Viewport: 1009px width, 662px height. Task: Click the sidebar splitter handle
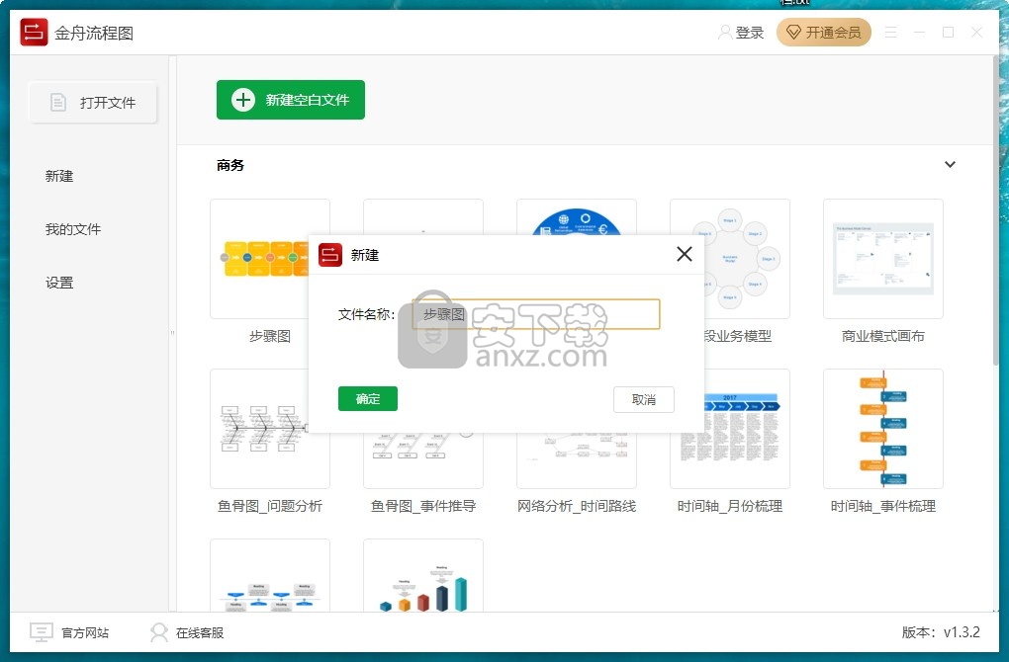[x=172, y=333]
